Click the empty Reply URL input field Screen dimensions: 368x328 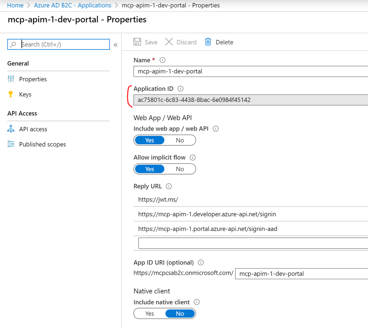coord(253,243)
